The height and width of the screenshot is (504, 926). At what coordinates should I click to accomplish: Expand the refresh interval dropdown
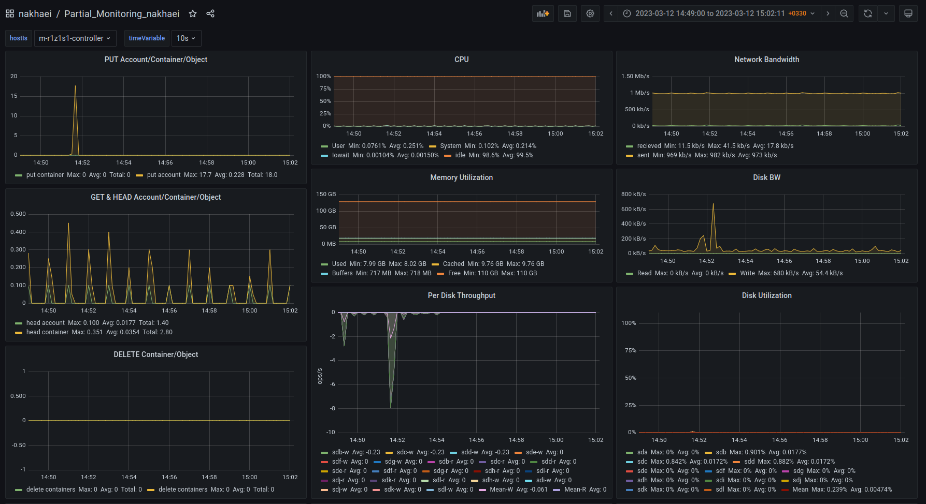pos(886,13)
